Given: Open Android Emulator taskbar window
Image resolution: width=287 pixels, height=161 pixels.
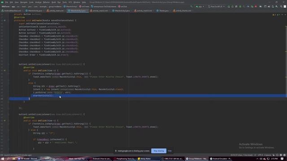Looking at the screenshot, I should coord(221,159).
